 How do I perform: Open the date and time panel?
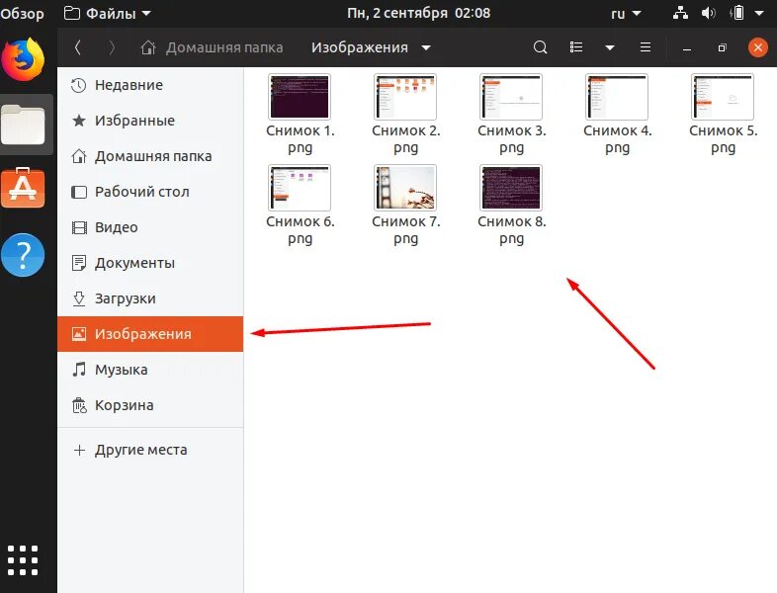[419, 13]
